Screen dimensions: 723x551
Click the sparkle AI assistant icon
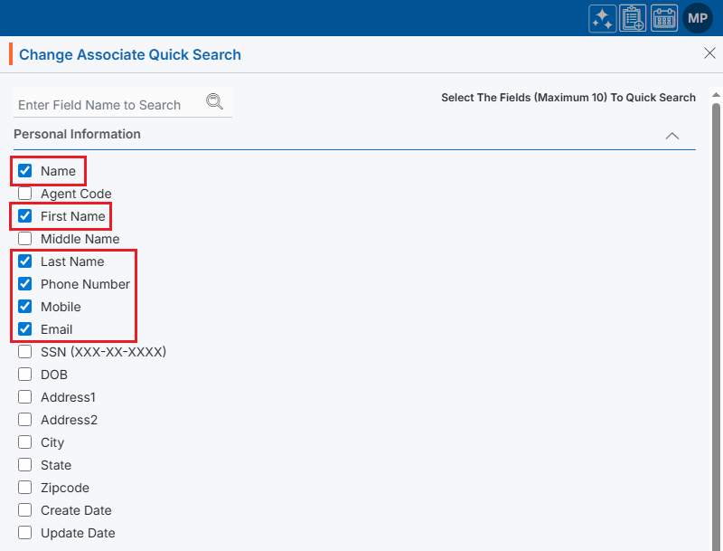click(x=603, y=18)
